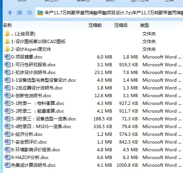Click the 188.5 KB original size value
The image size is (183, 173).
pos(103,119)
